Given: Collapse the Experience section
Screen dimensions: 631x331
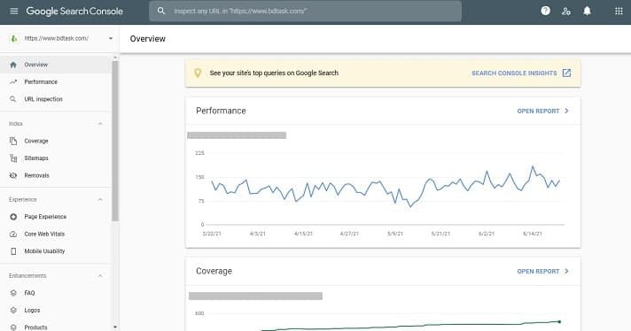Looking at the screenshot, I should [x=100, y=200].
